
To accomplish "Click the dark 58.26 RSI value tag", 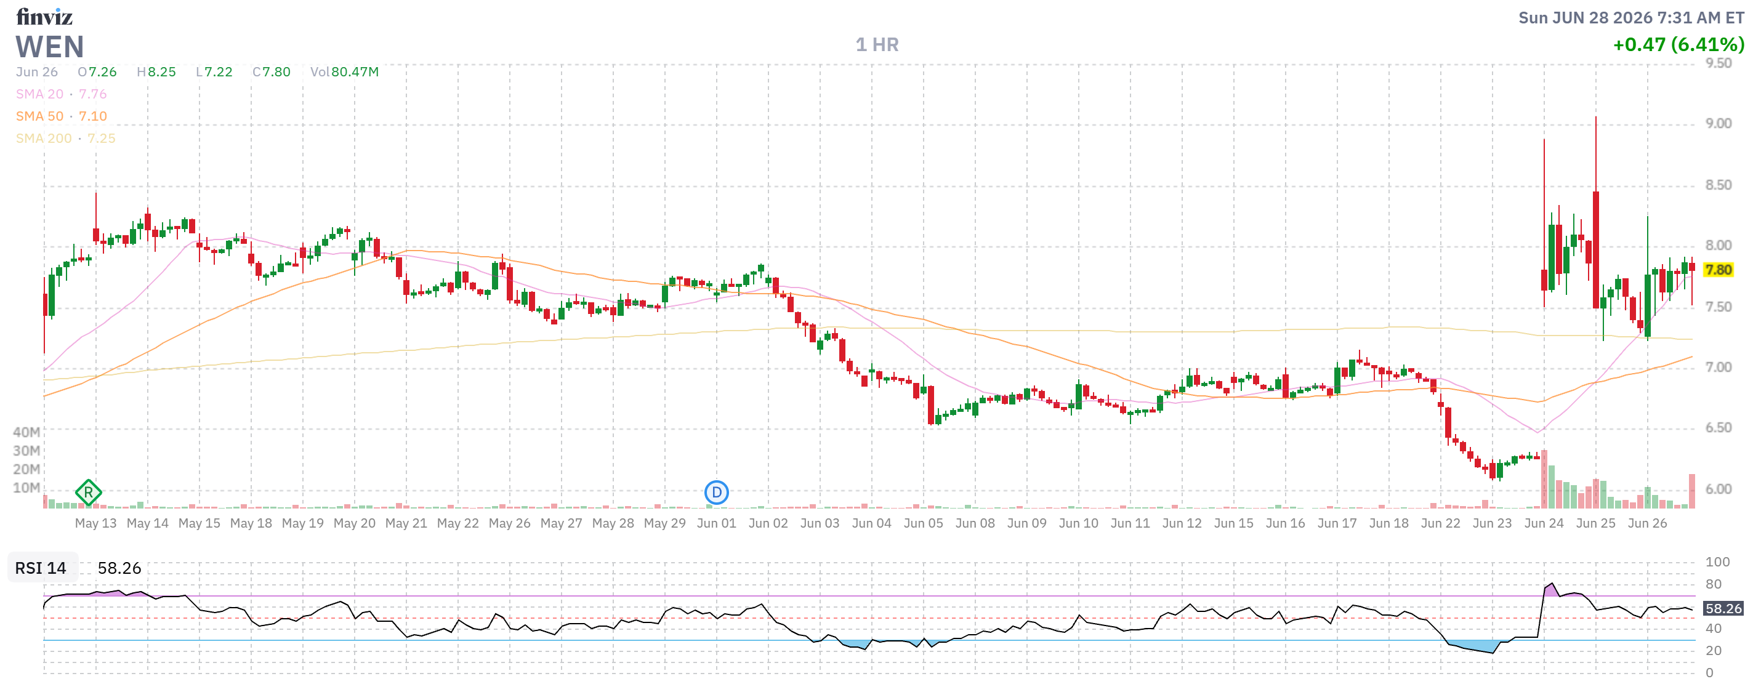I will pyautogui.click(x=1723, y=608).
